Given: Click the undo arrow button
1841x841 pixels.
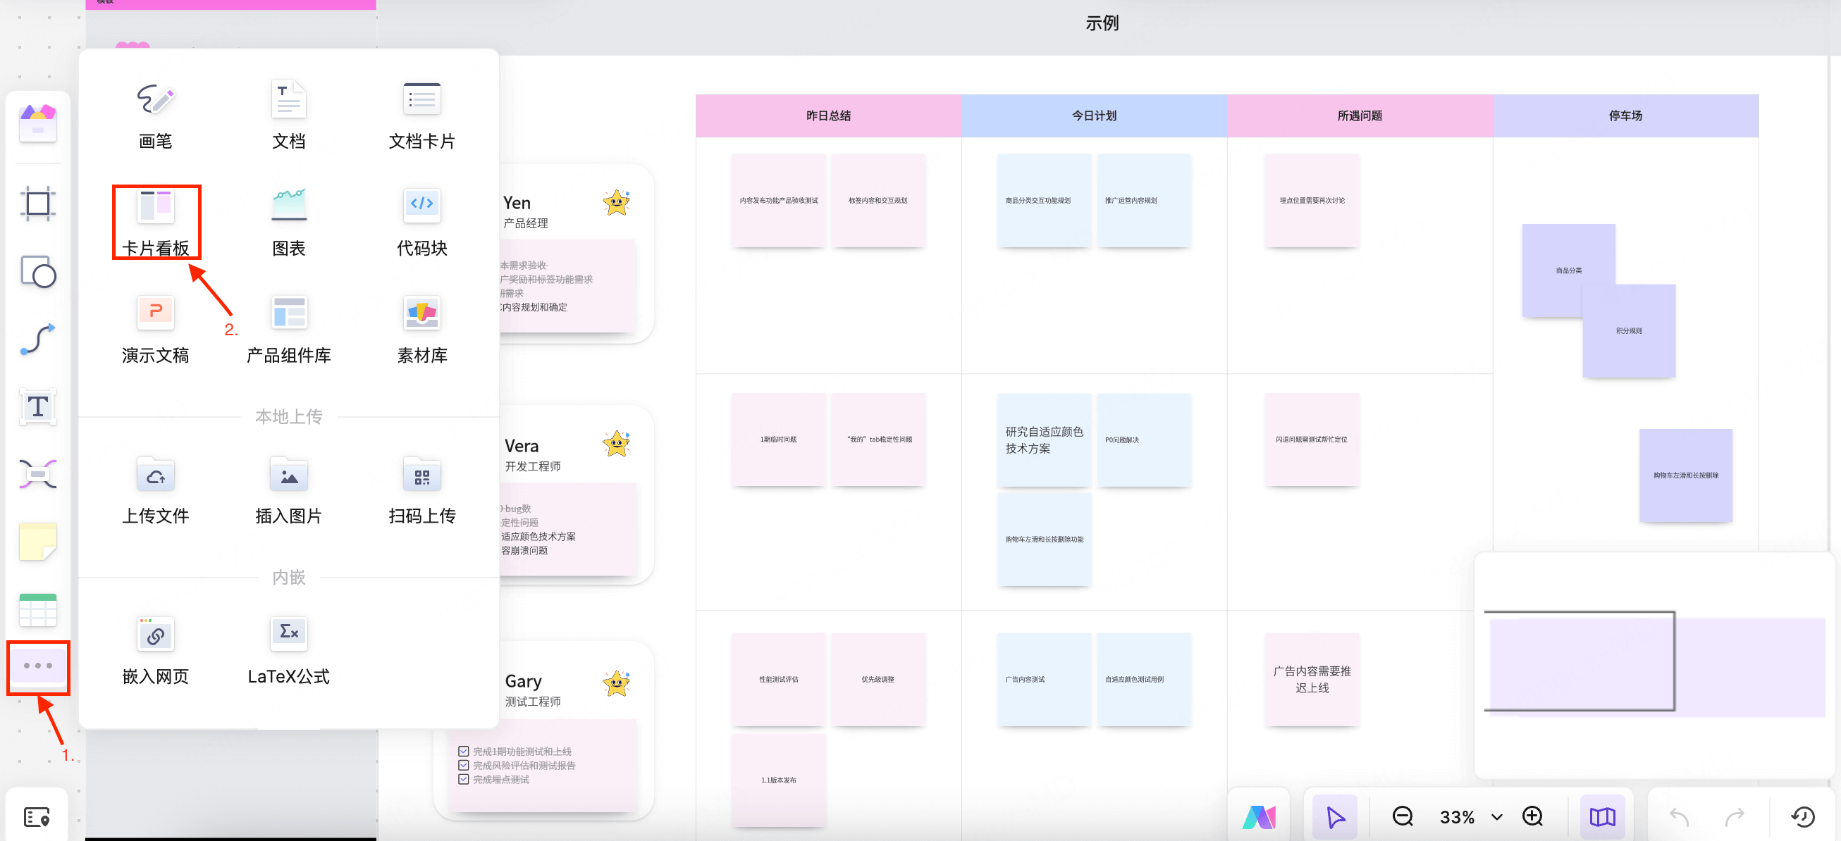Looking at the screenshot, I should pyautogui.click(x=1677, y=817).
